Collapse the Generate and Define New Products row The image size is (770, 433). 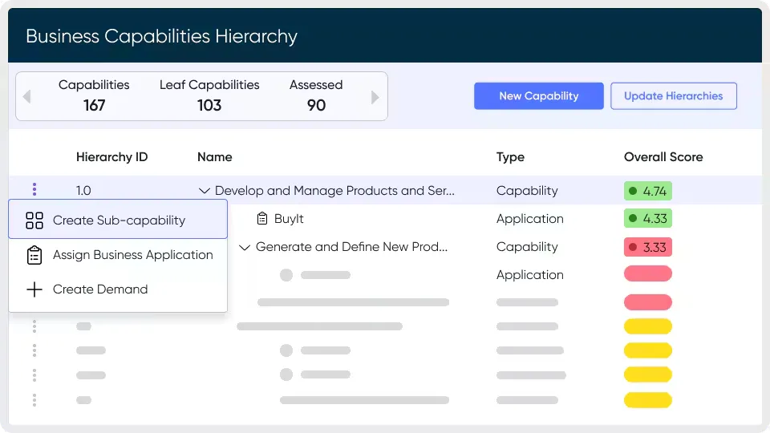coord(245,247)
